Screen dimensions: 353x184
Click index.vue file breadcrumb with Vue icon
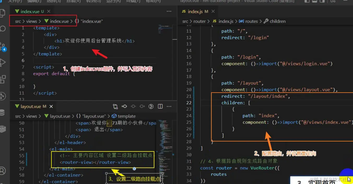pyautogui.click(x=56, y=21)
